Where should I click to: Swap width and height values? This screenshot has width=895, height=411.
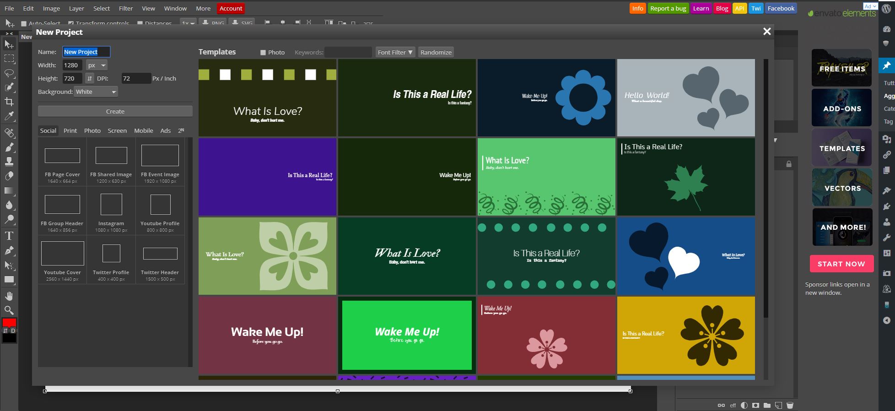pos(90,78)
